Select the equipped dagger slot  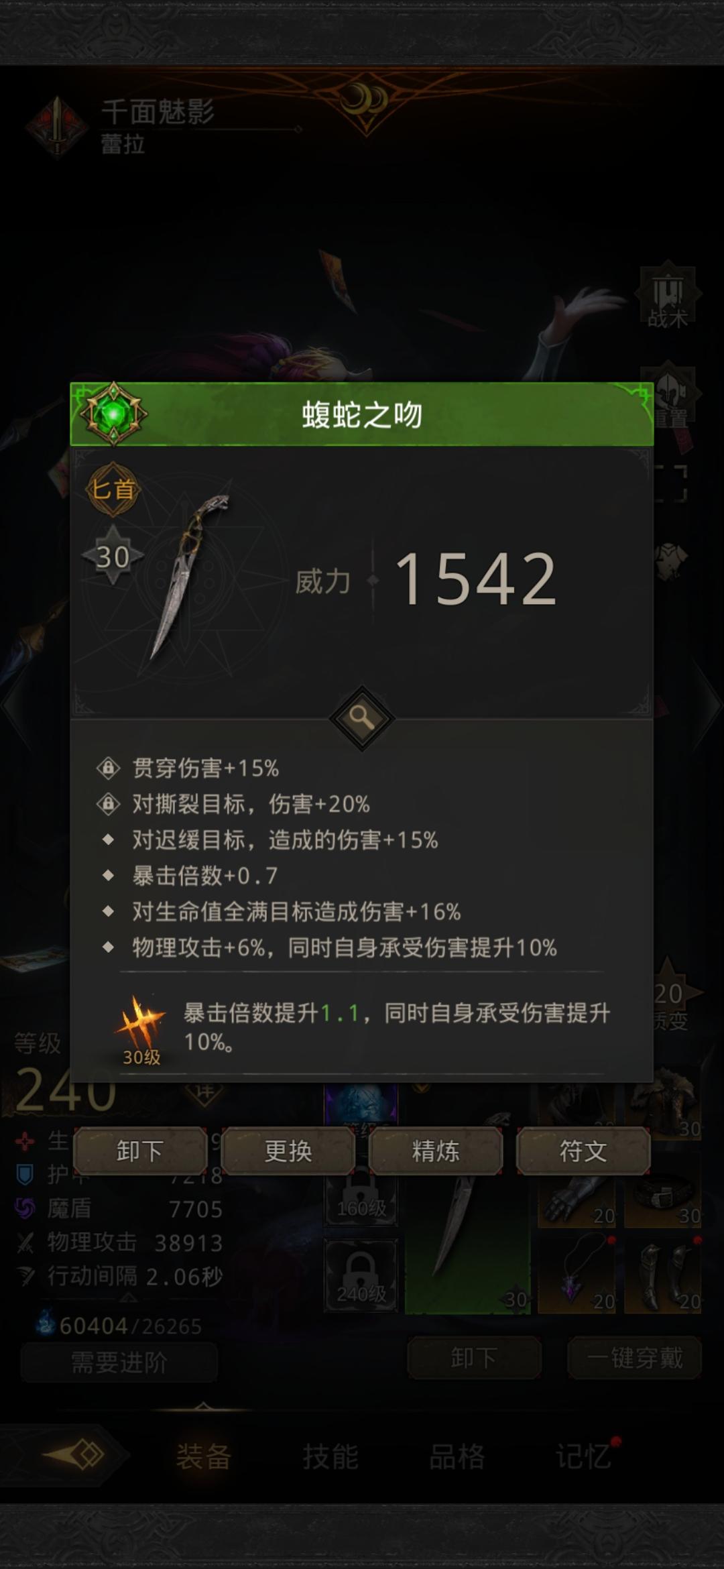[x=467, y=1245]
